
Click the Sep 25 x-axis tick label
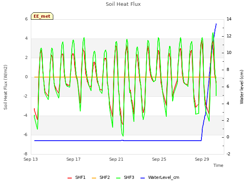(159, 159)
